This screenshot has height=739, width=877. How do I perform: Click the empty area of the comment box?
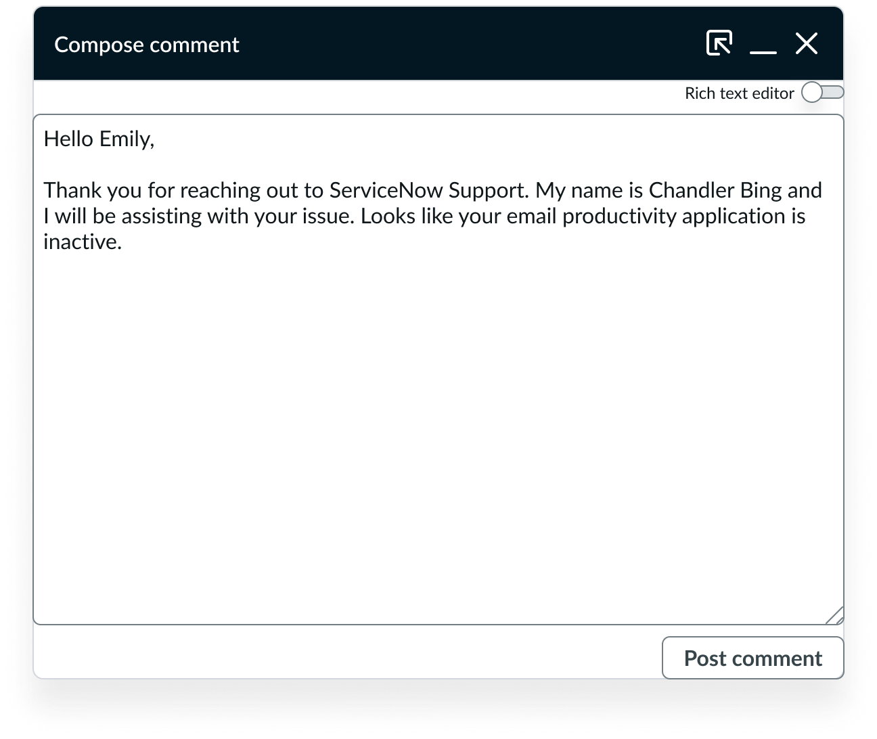[x=438, y=433]
